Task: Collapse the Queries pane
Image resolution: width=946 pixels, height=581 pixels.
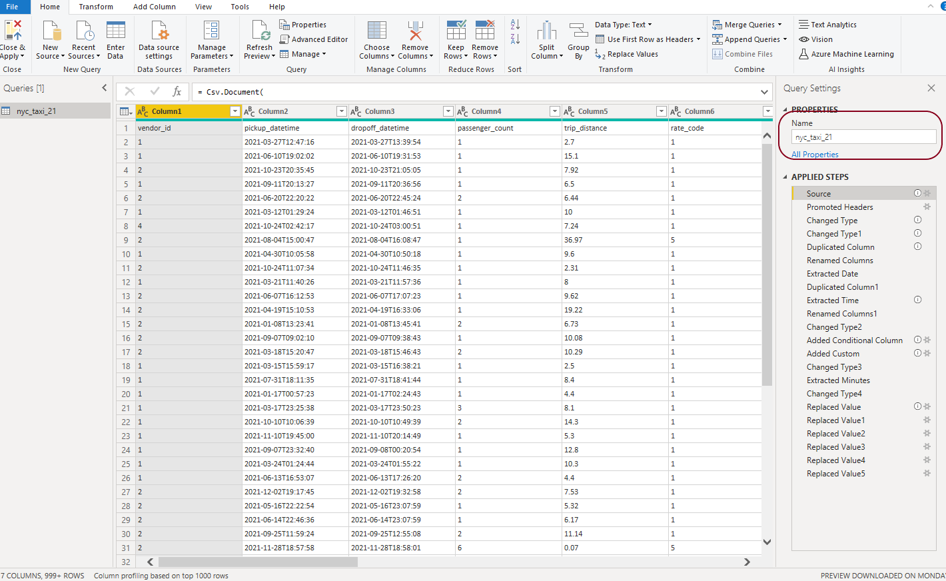Action: (x=104, y=88)
